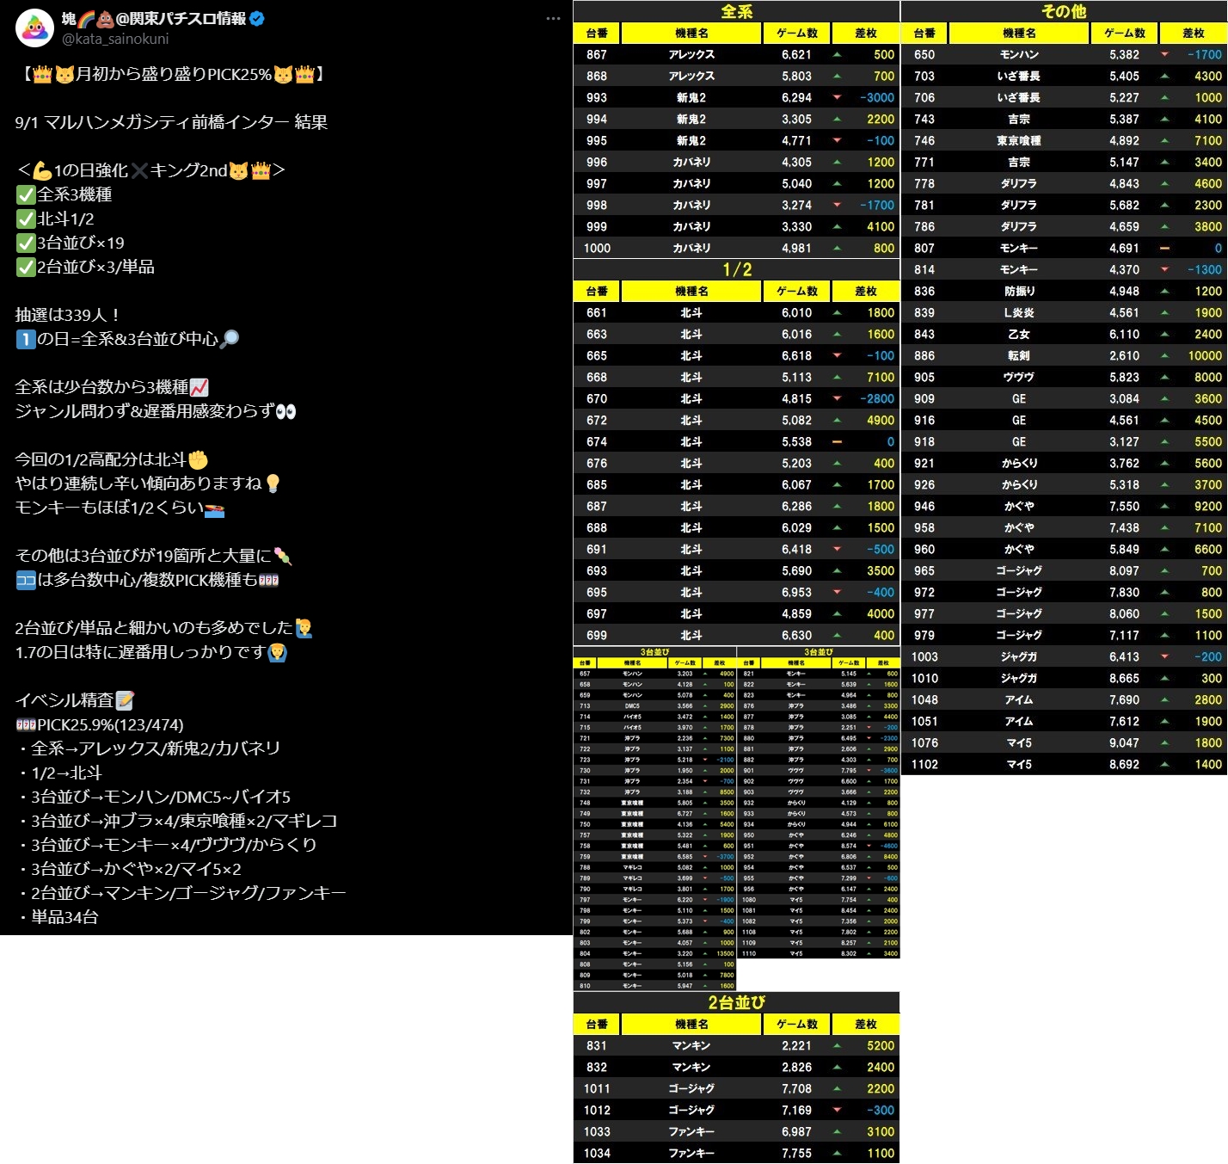Screen dimensions: 1228x1164
Task: Click the magnifier emoji after 3台並び中心
Action: click(x=230, y=339)
